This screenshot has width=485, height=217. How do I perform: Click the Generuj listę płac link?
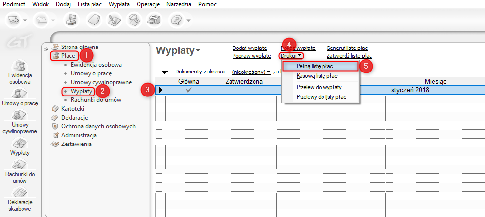[x=347, y=48]
